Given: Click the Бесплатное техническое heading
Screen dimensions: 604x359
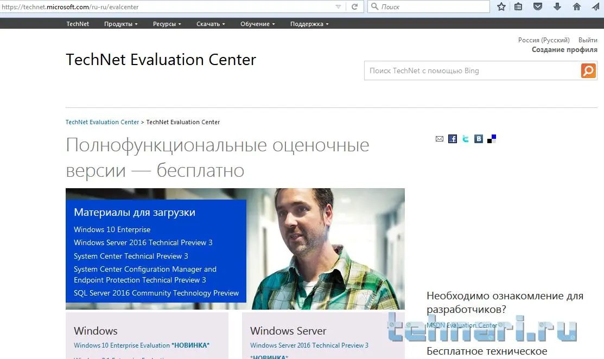Looking at the screenshot, I should pyautogui.click(x=487, y=351).
